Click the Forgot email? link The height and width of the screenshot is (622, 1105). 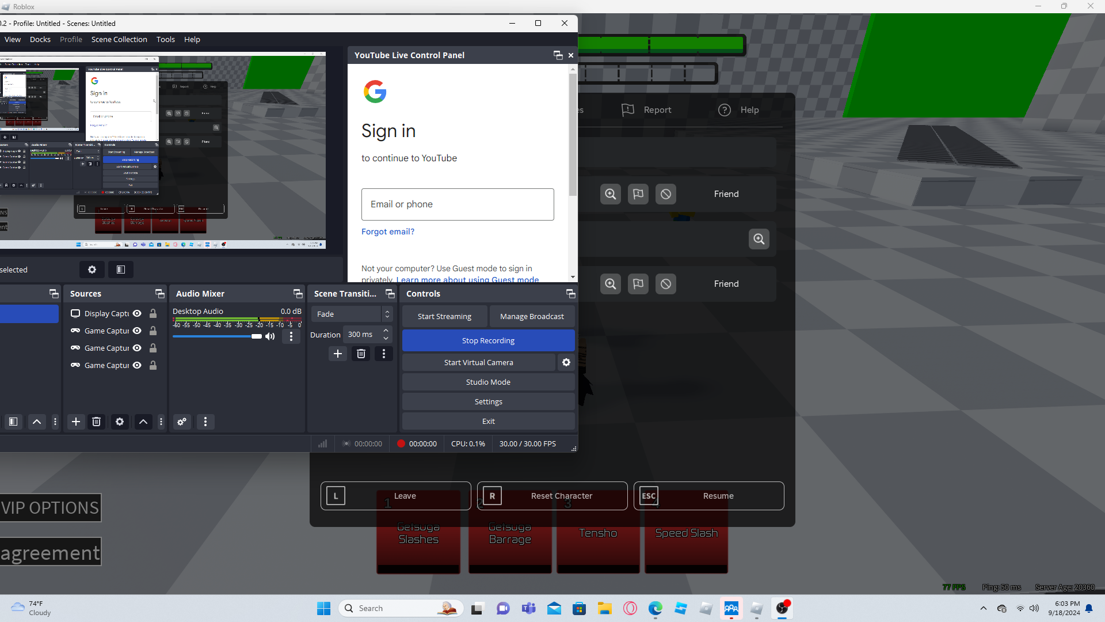[387, 232]
